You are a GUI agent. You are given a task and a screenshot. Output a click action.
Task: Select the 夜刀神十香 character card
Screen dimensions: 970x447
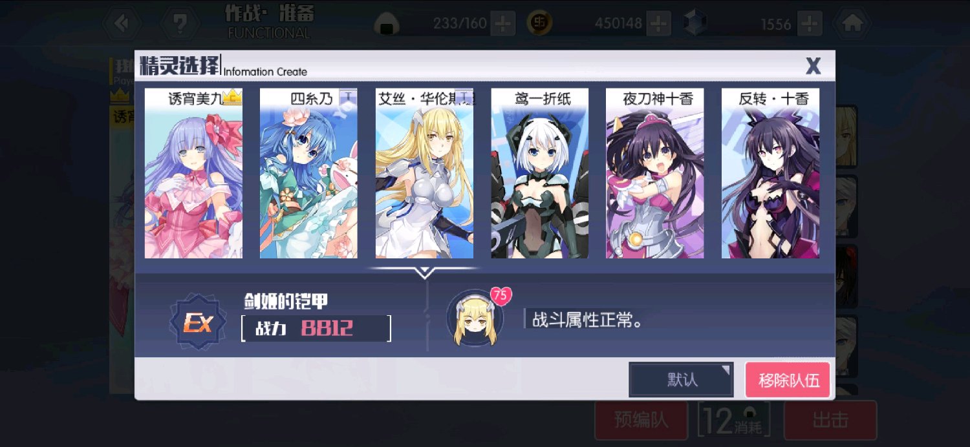pyautogui.click(x=654, y=173)
